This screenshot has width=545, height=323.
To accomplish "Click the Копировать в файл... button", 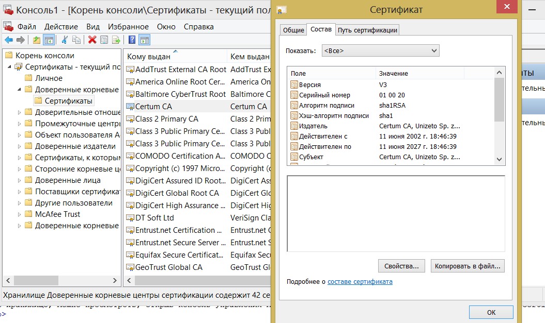I will pyautogui.click(x=468, y=266).
